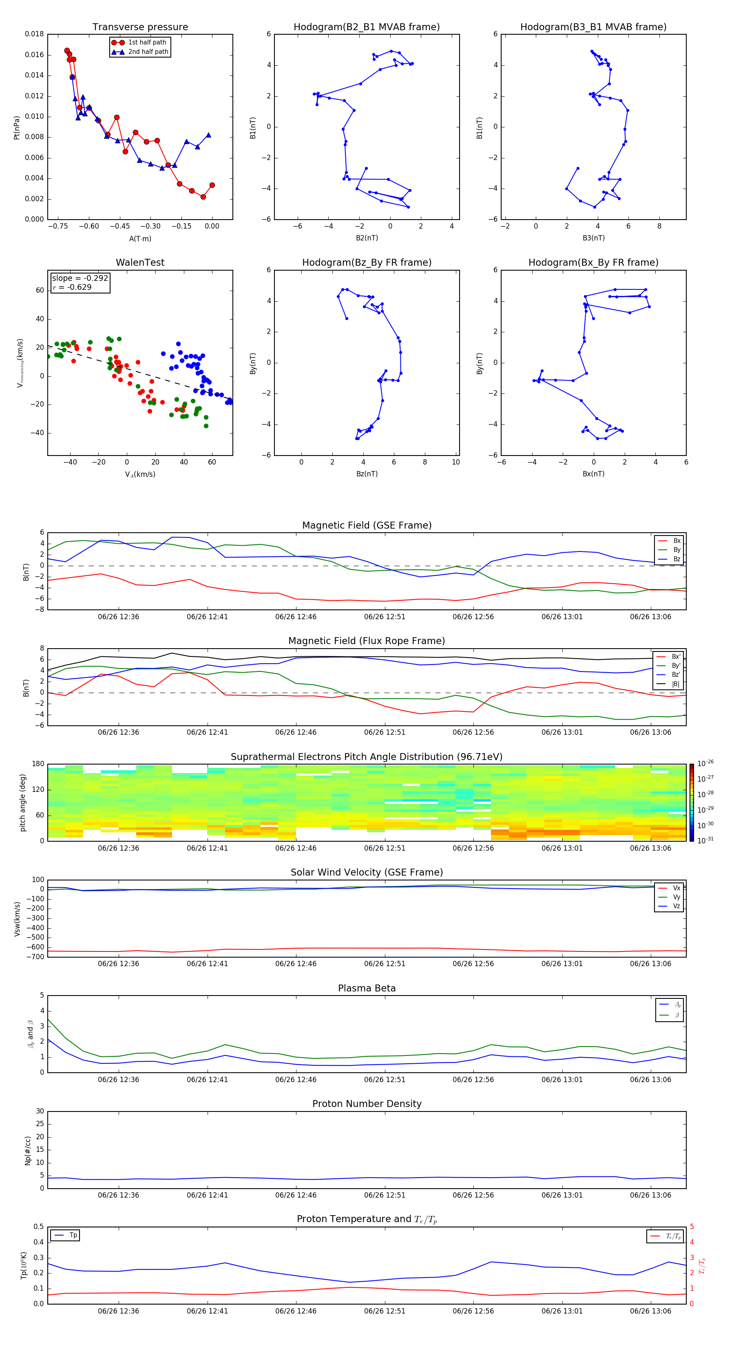This screenshot has width=734, height=1347.
Task: Click the black |B| line sample in the Flux Rope legend
Action: point(661,684)
